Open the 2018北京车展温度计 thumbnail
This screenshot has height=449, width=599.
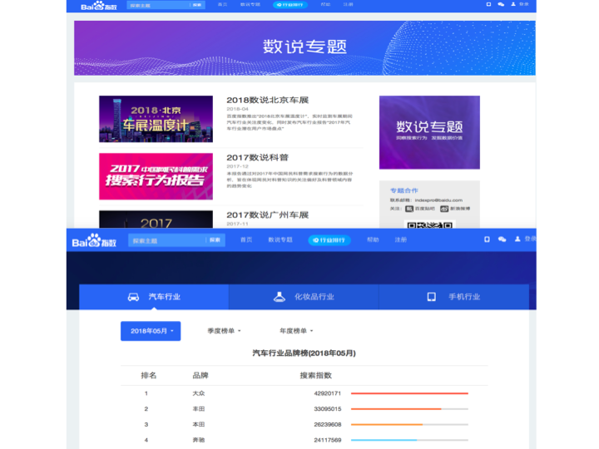pyautogui.click(x=156, y=119)
